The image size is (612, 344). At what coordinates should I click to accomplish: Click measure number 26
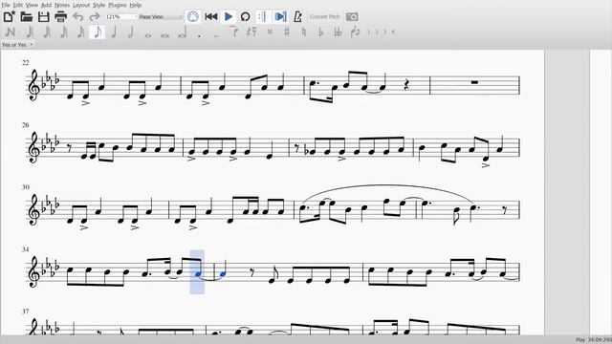(26, 125)
